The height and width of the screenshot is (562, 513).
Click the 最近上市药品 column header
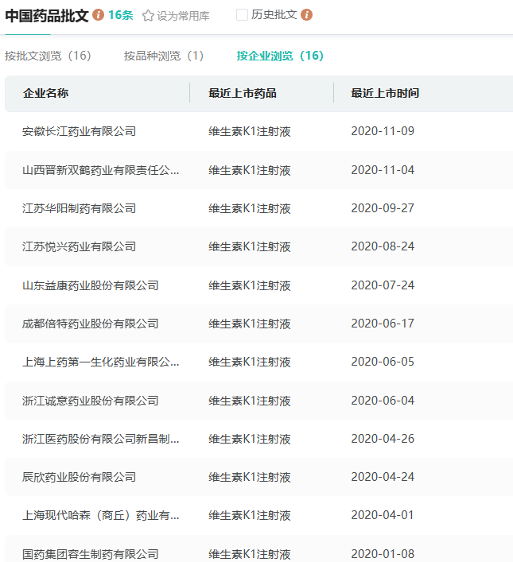(x=243, y=93)
